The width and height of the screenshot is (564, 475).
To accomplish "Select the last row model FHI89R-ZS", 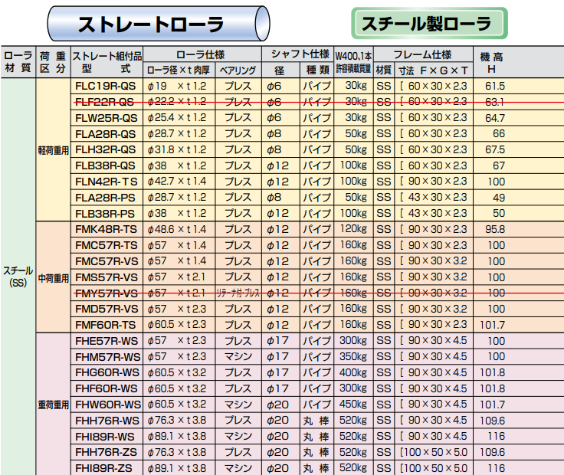I will click(106, 467).
